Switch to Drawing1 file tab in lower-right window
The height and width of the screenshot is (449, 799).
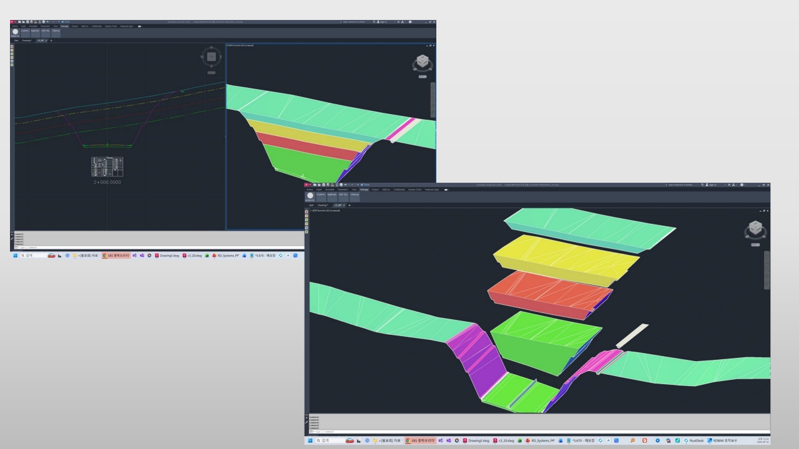click(323, 205)
